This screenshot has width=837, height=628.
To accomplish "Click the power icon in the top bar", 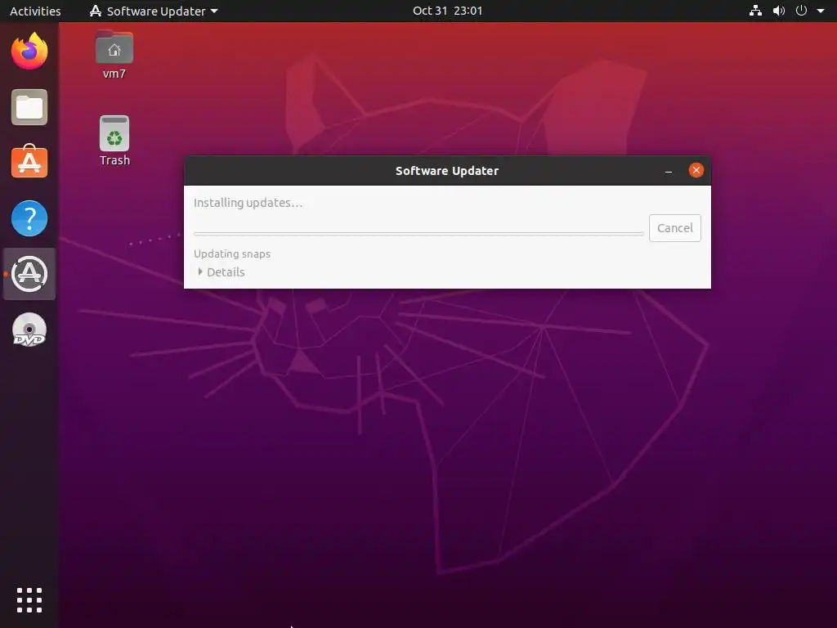I will pyautogui.click(x=801, y=11).
